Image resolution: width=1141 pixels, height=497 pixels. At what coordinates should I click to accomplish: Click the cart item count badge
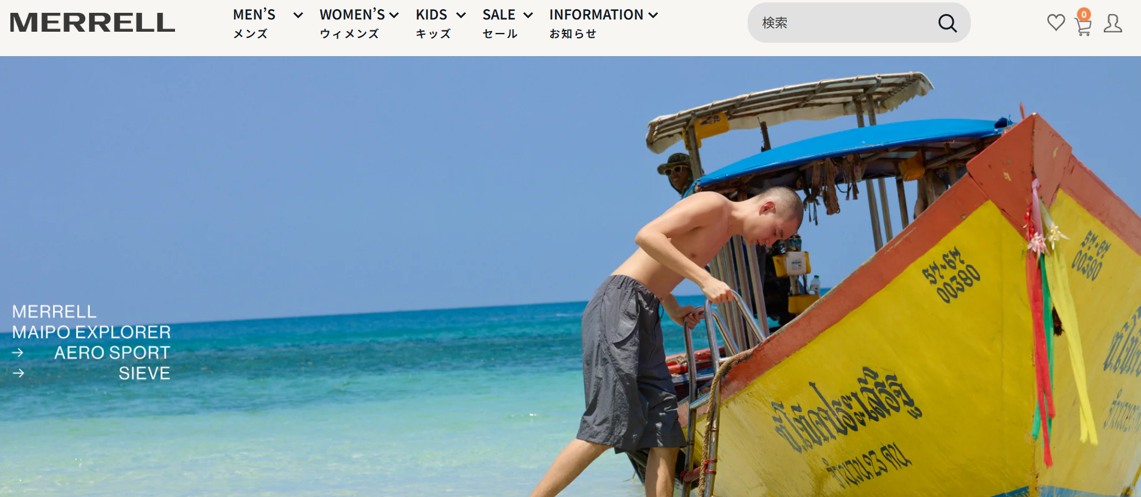coord(1084,15)
